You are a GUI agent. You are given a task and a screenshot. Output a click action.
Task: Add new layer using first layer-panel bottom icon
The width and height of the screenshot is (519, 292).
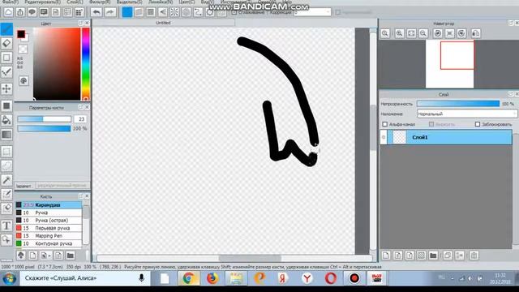[x=386, y=255]
